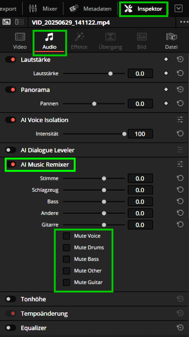Reset the Gitarre slider value
Image resolution: width=189 pixels, height=337 pixels.
click(180, 225)
